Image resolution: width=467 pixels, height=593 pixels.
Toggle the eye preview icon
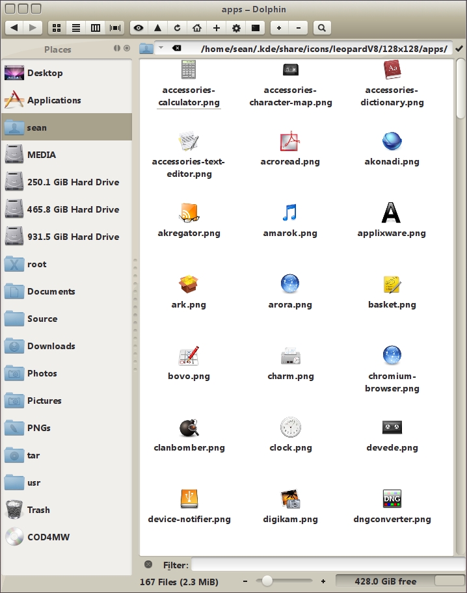click(x=139, y=27)
